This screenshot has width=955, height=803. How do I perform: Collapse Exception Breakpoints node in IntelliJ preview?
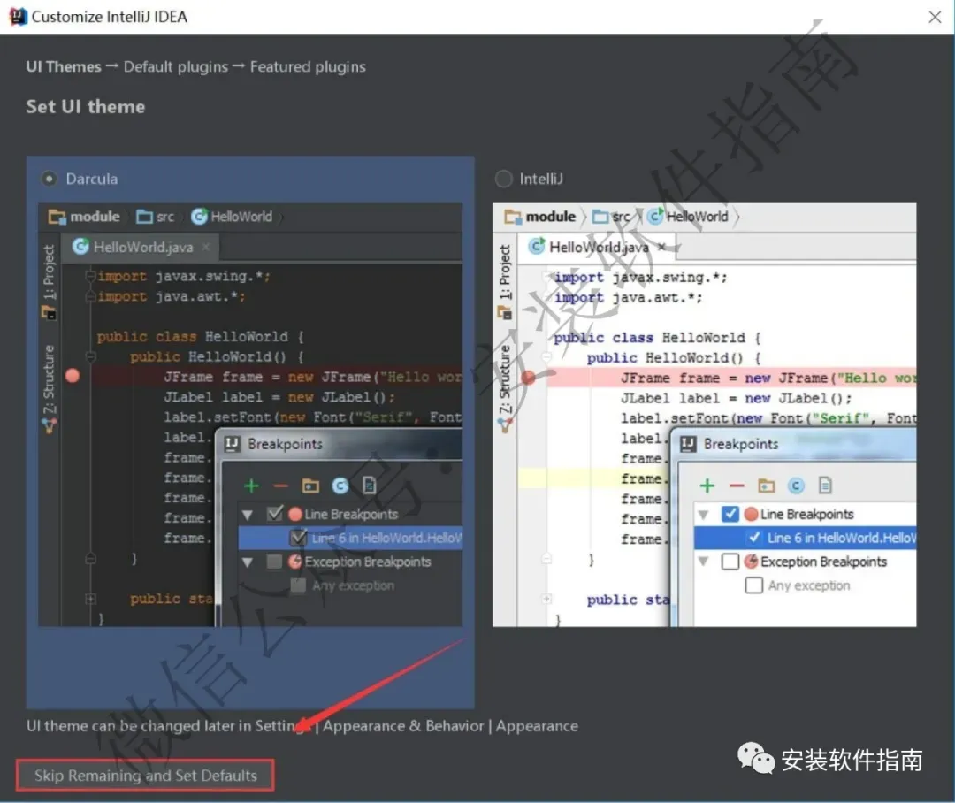coord(704,562)
